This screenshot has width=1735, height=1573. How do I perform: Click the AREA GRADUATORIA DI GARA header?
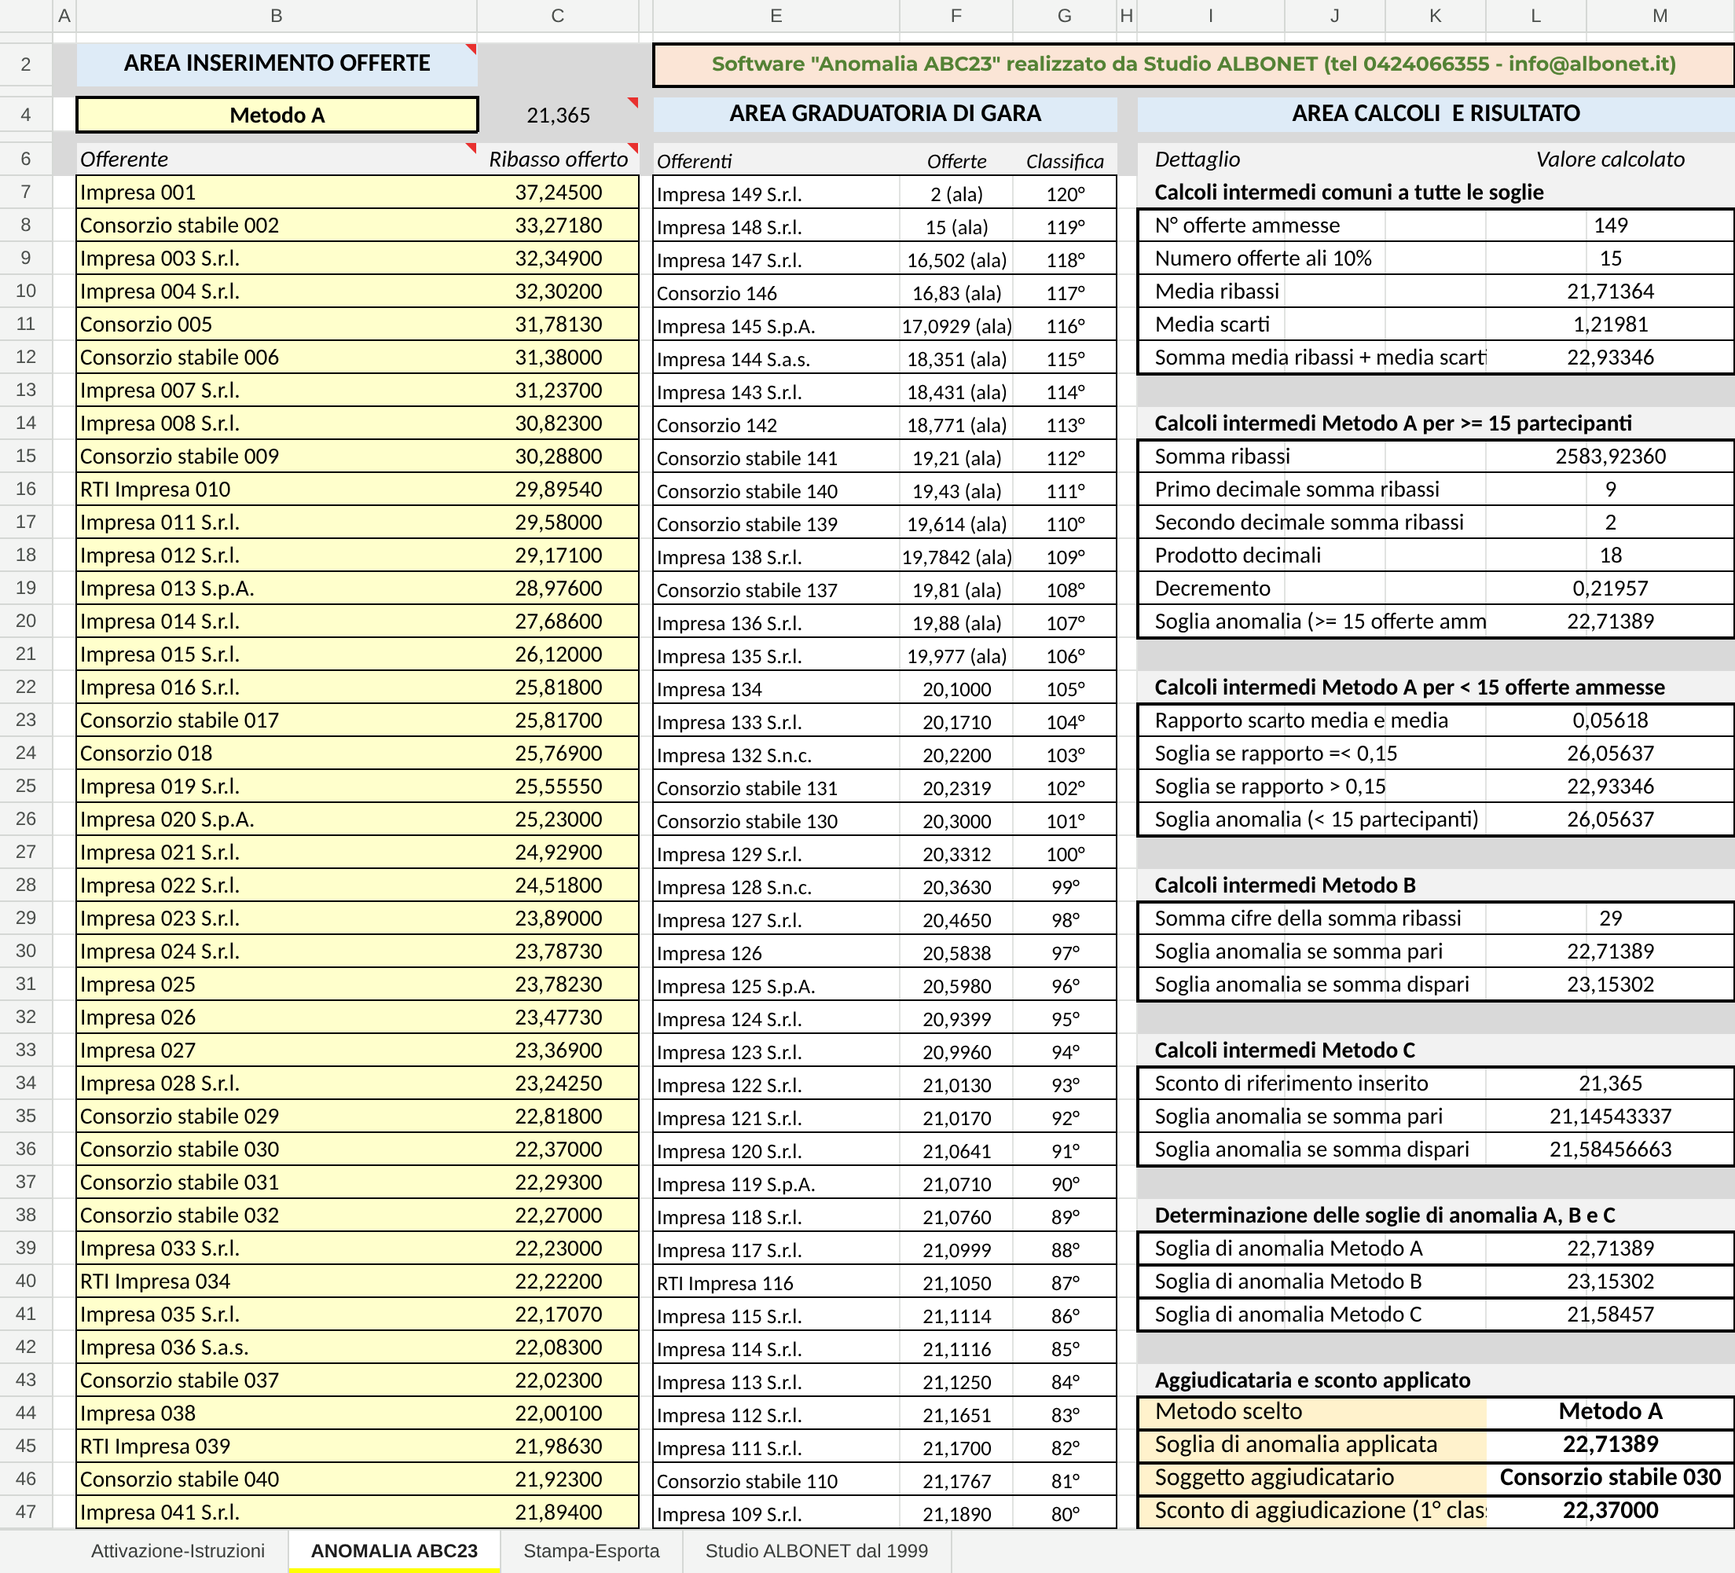tap(885, 114)
